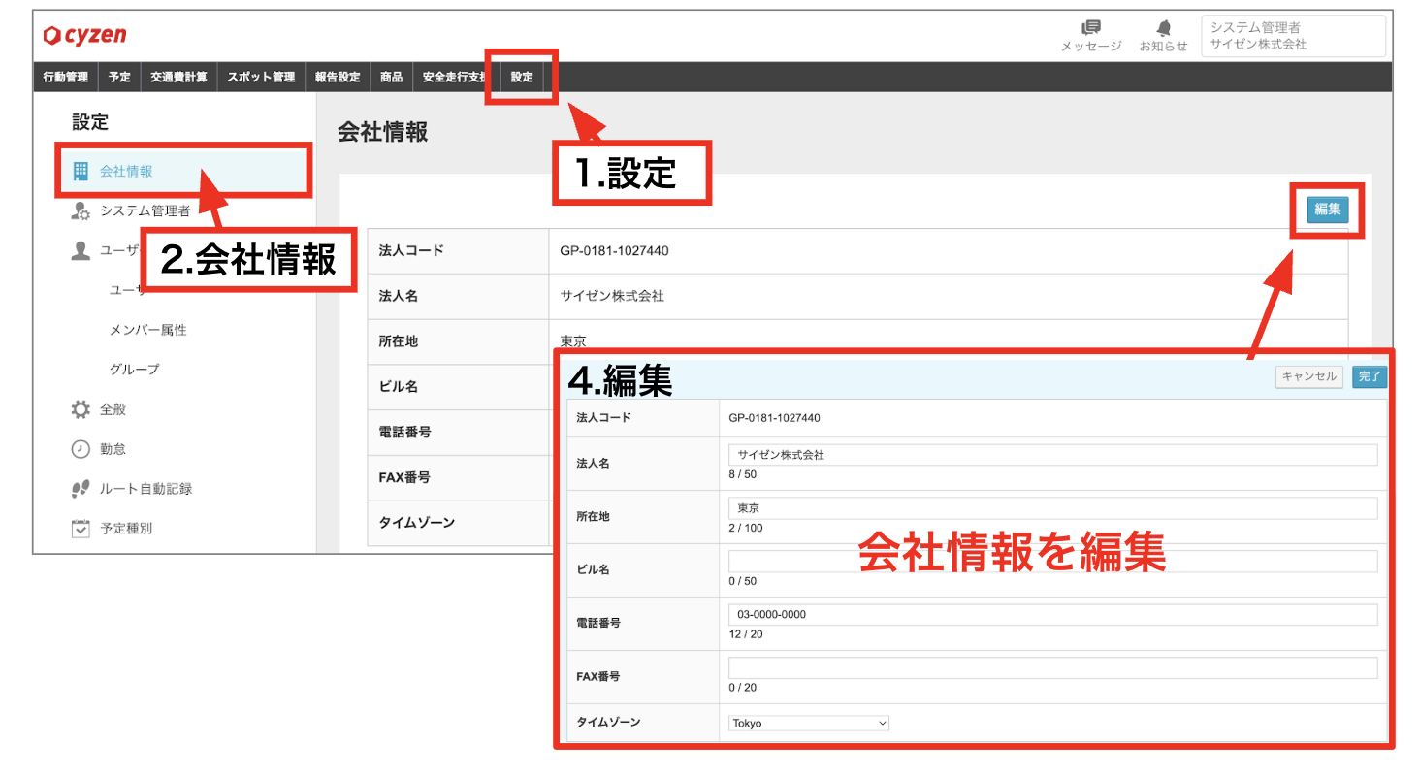Open the 商品 menu tab
The image size is (1420, 776).
click(392, 77)
